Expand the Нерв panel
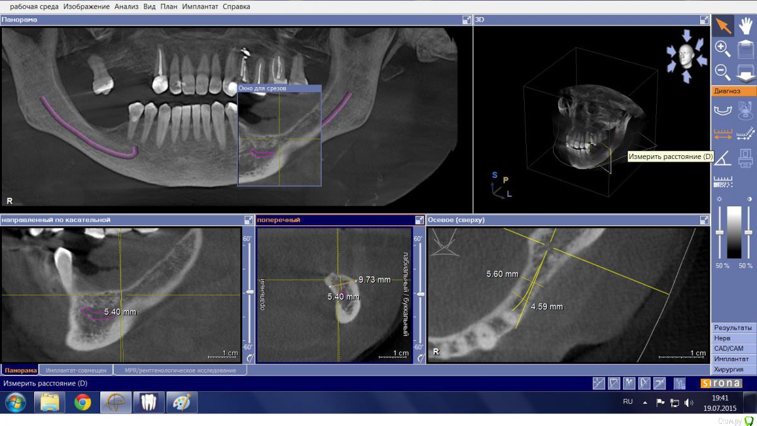This screenshot has height=426, width=757. point(732,338)
